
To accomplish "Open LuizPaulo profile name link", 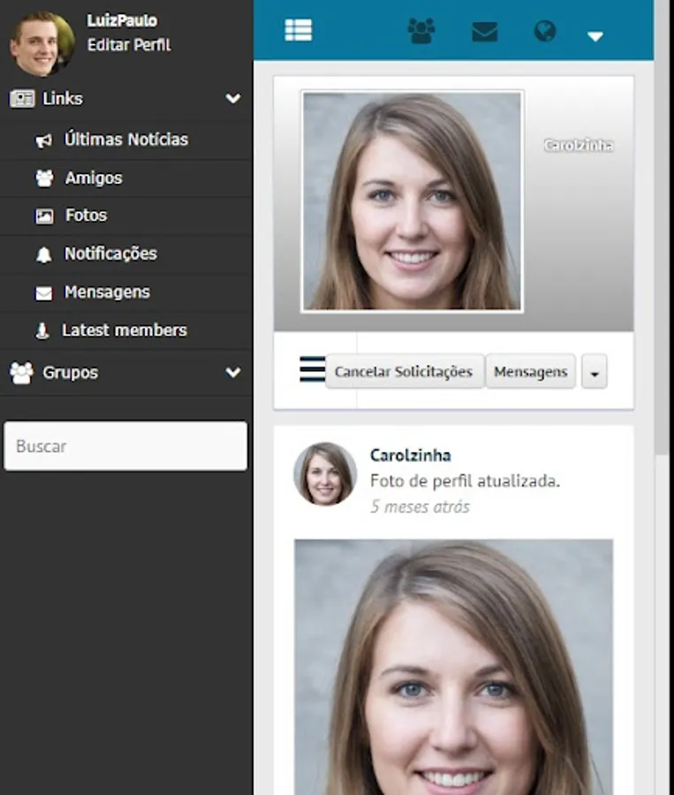I will 122,21.
